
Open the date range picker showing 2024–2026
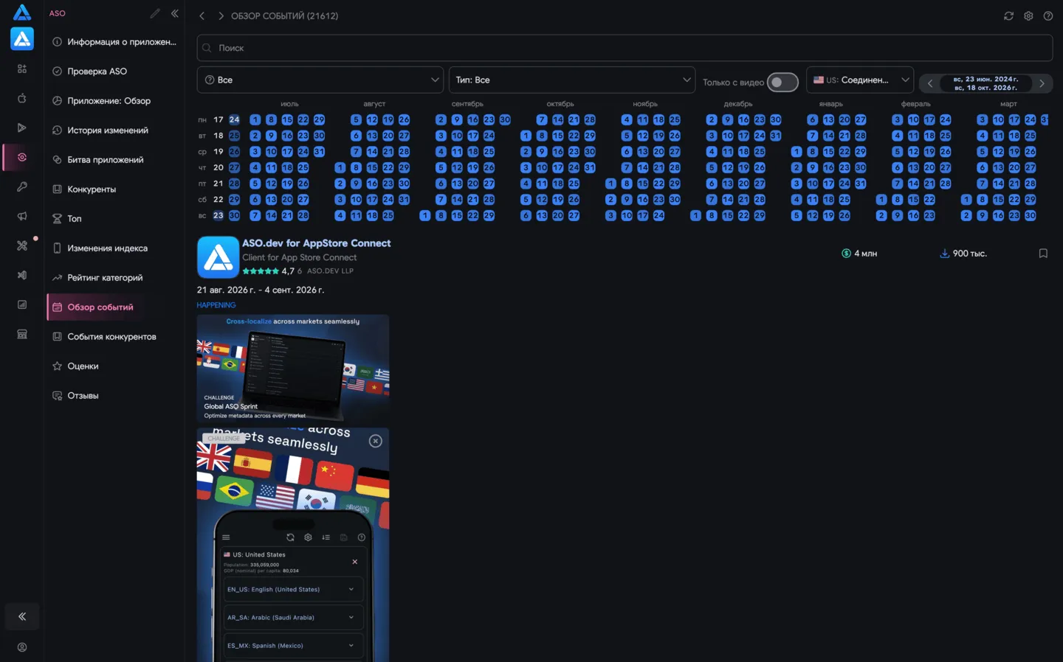pyautogui.click(x=985, y=83)
